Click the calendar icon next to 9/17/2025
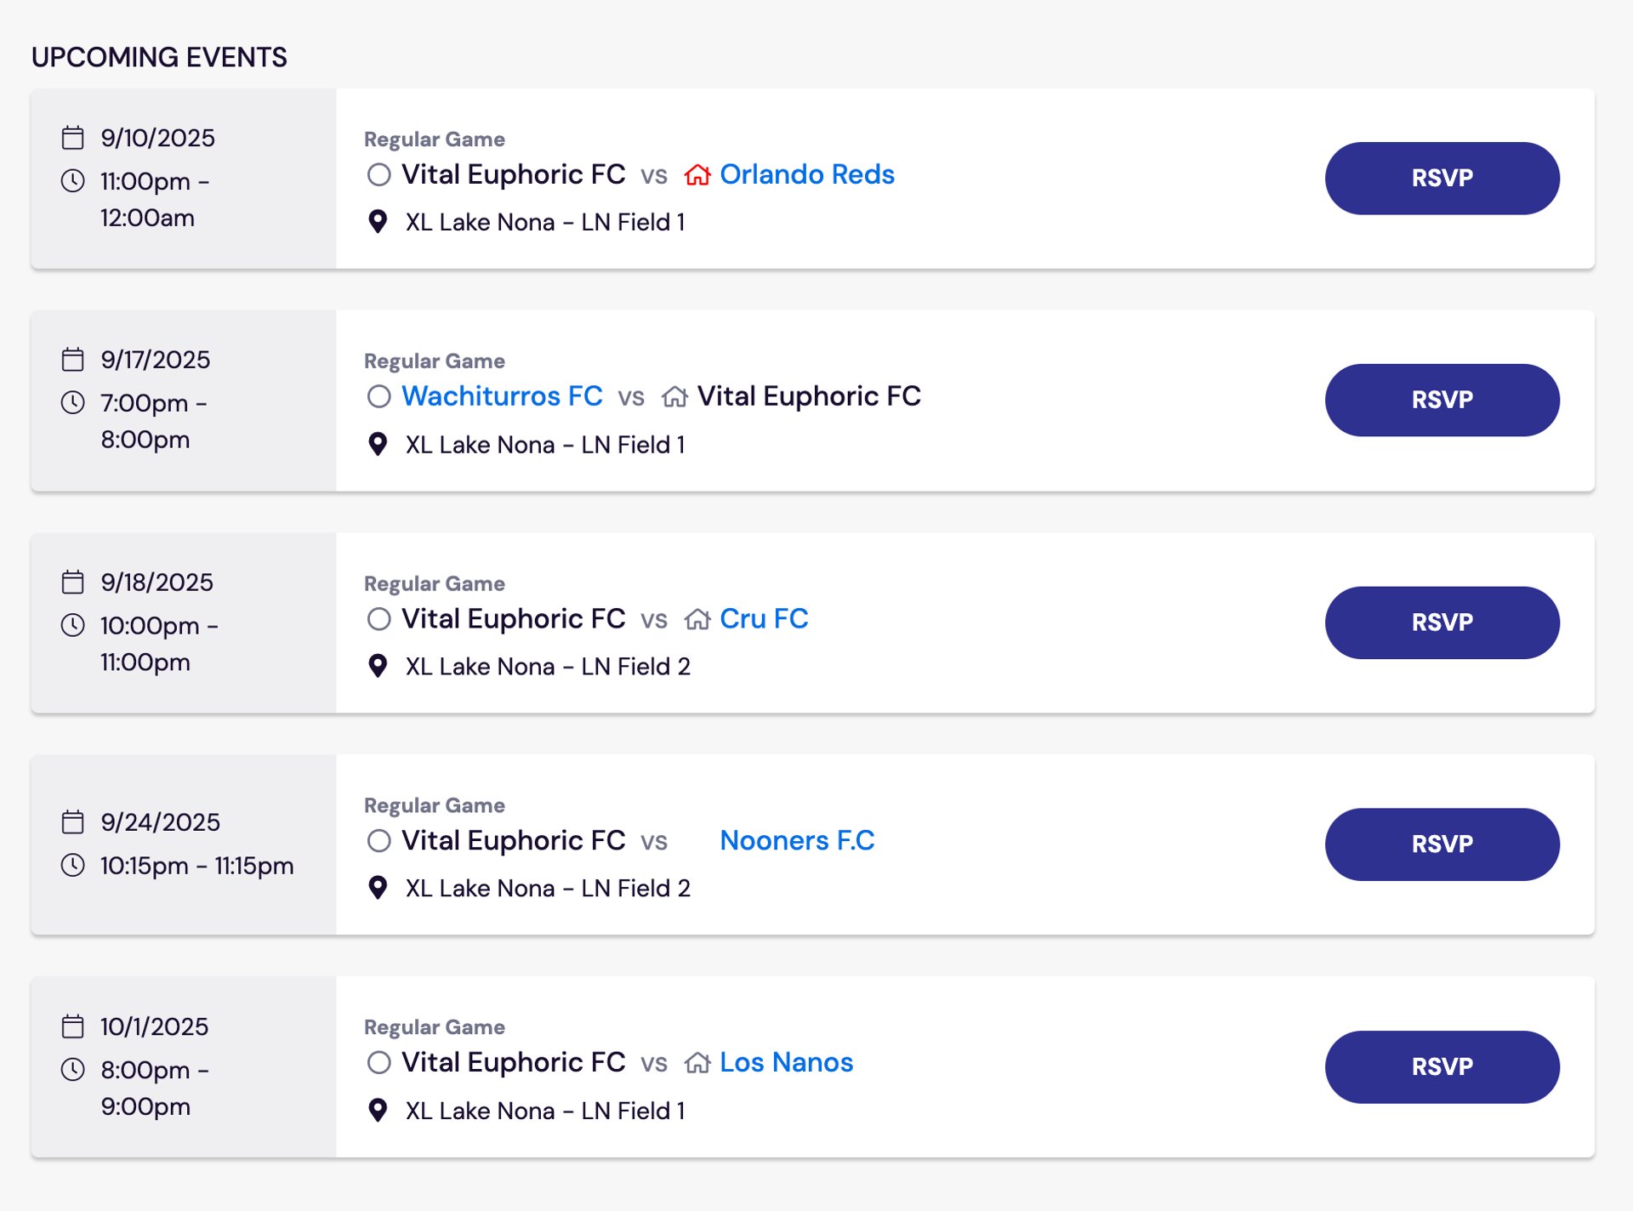This screenshot has height=1211, width=1633. point(73,360)
